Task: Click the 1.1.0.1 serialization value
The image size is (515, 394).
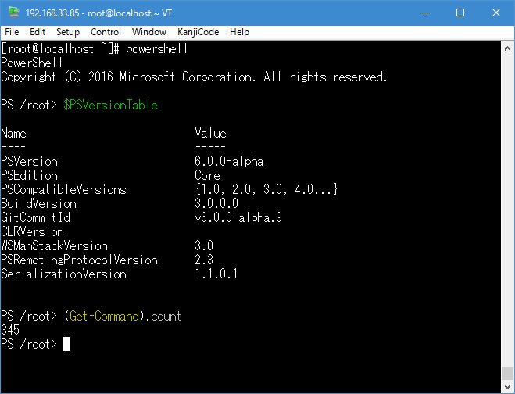Action: [x=216, y=274]
